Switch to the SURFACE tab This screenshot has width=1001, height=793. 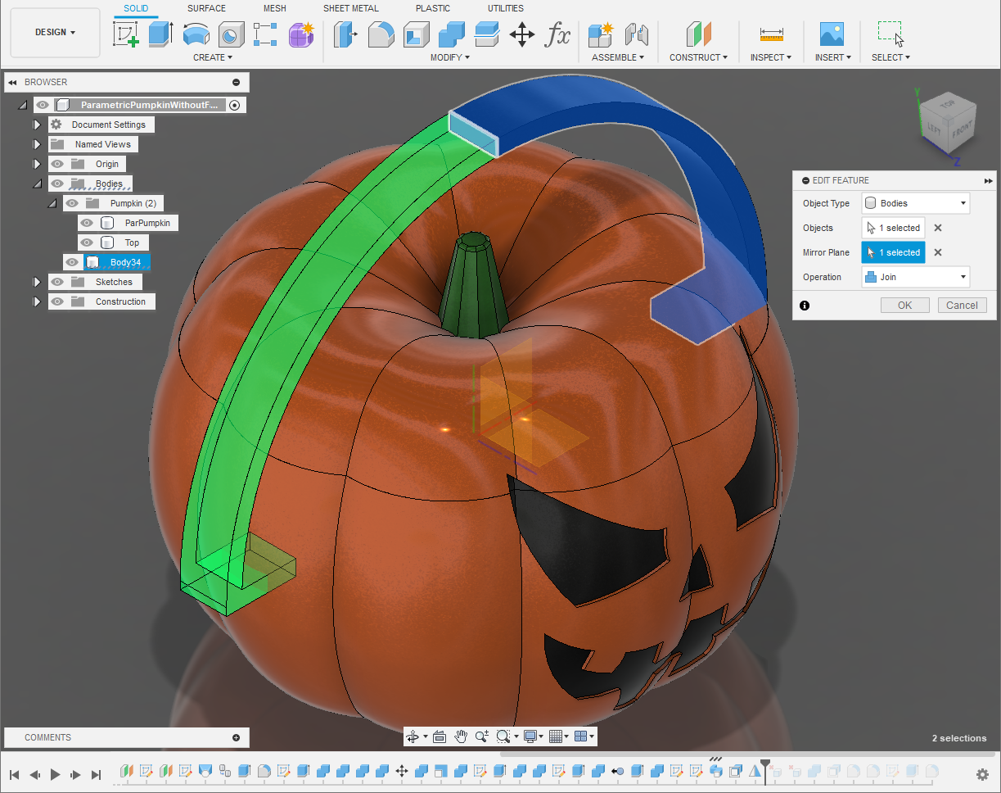[206, 8]
